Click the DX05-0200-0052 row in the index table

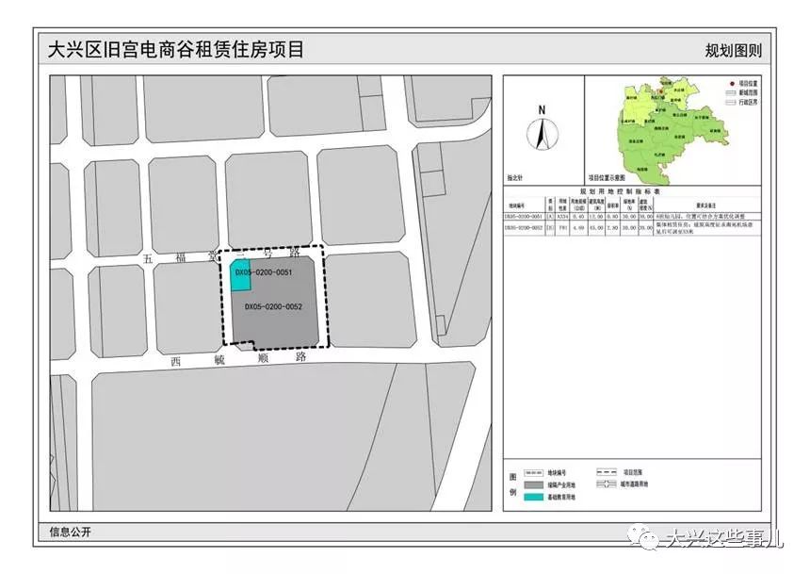[x=632, y=228]
